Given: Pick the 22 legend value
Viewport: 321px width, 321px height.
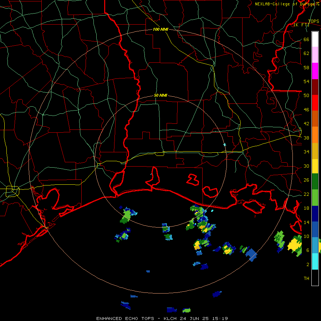Looking at the screenshot, I should [306, 194].
